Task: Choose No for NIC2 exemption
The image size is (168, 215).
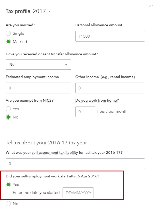Action: click(8, 117)
